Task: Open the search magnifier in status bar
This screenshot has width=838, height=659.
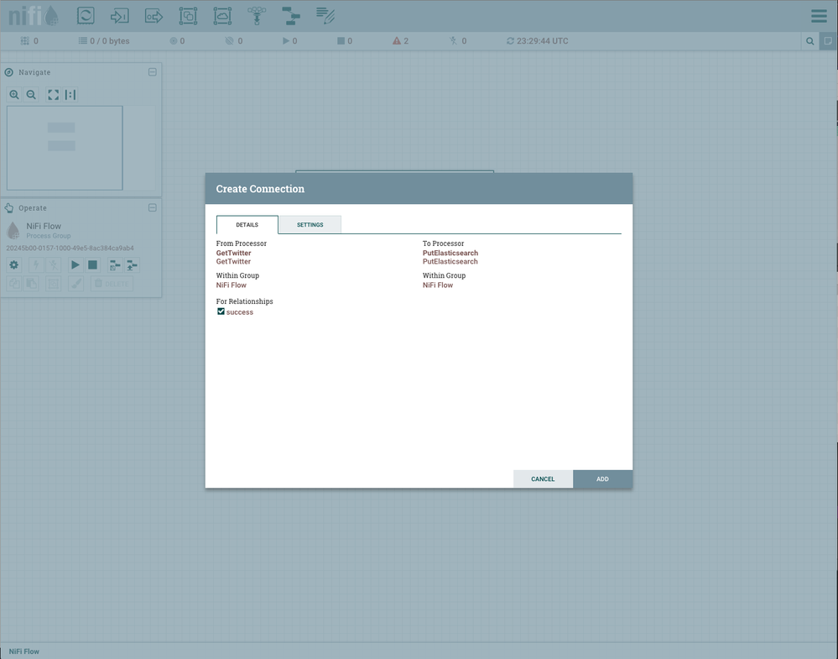Action: coord(810,41)
